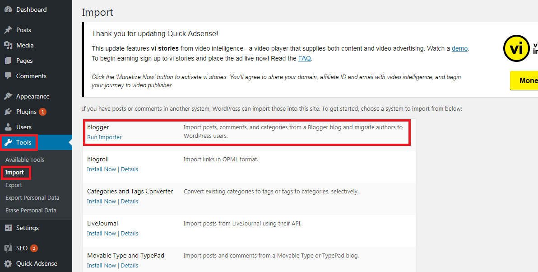Click the Plugins plug icon

coord(8,112)
